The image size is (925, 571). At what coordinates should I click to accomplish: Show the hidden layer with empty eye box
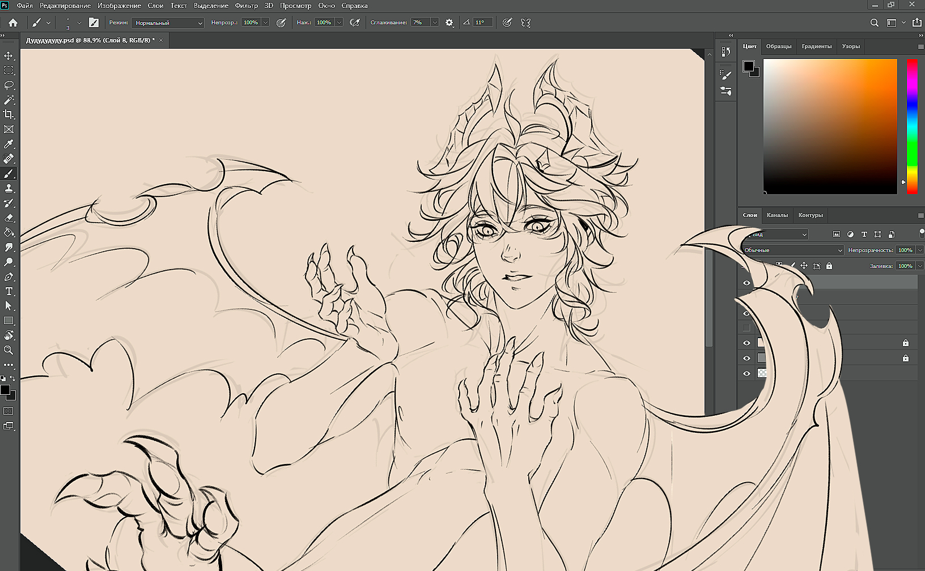tap(746, 327)
